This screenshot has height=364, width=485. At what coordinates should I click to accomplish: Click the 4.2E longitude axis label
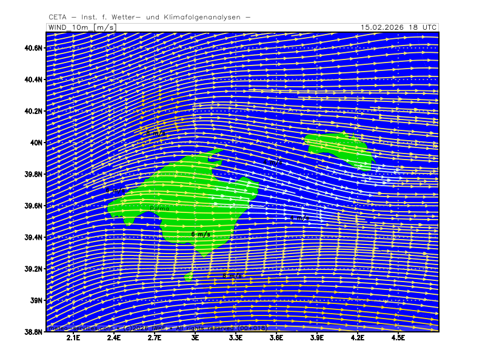(x=357, y=339)
